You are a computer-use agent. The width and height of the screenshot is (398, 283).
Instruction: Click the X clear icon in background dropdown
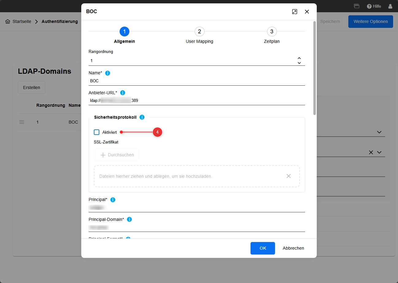tap(371, 152)
